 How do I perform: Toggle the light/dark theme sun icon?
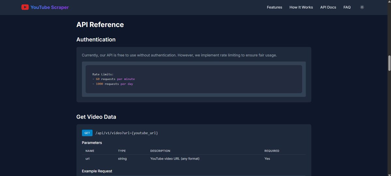click(x=362, y=7)
